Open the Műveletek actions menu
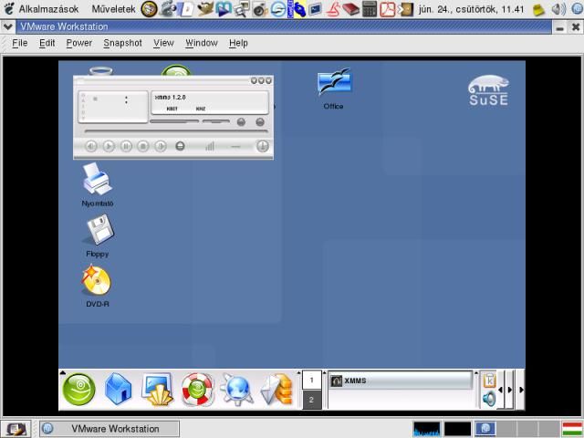Viewport: 584px width, 438px height. tap(113, 9)
